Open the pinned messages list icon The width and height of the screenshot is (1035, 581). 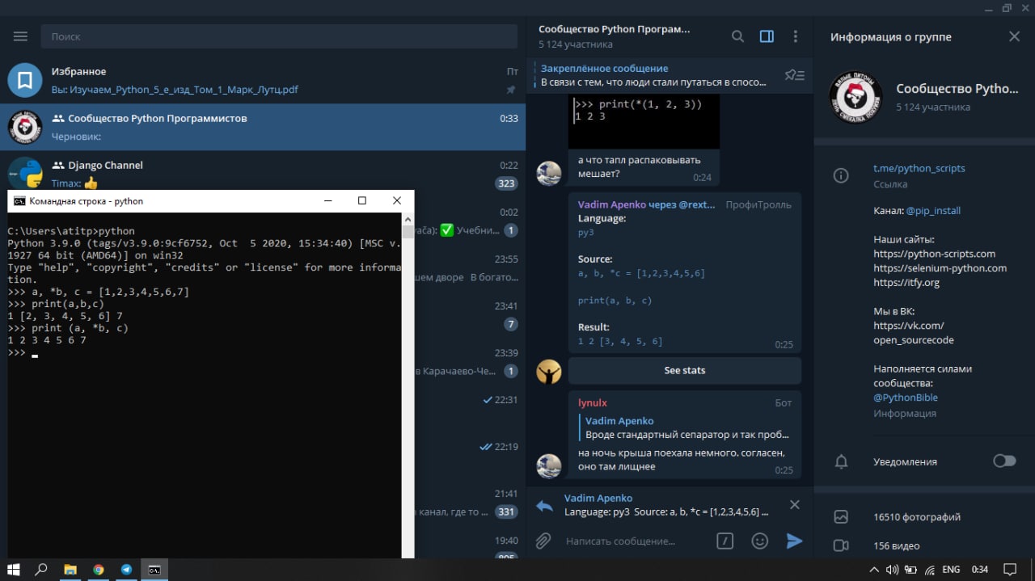(794, 75)
